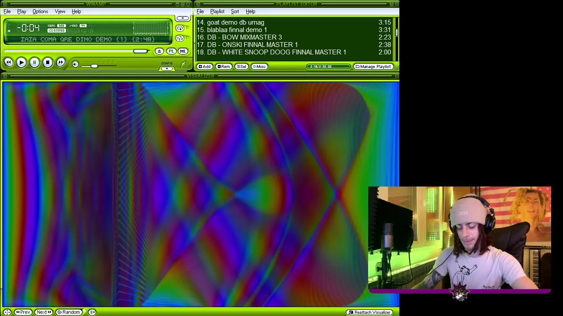Open the top-right drawer dropdown arrow
Viewport: 563px width, 316px height.
point(182,18)
